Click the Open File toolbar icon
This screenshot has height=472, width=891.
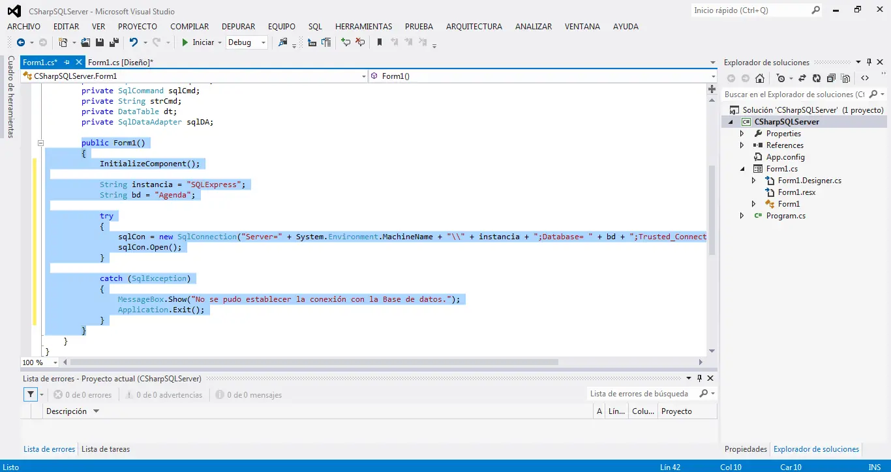point(85,42)
